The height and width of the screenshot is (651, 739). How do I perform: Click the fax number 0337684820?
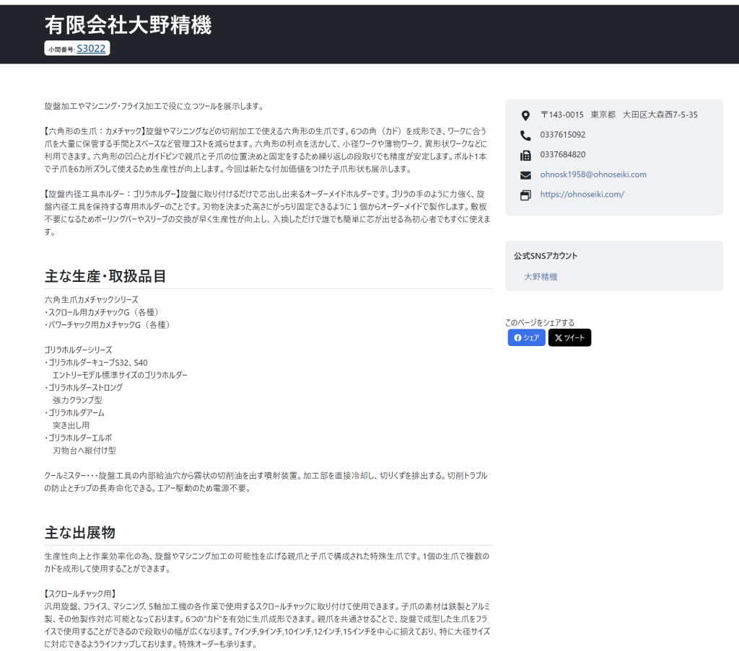pos(562,155)
